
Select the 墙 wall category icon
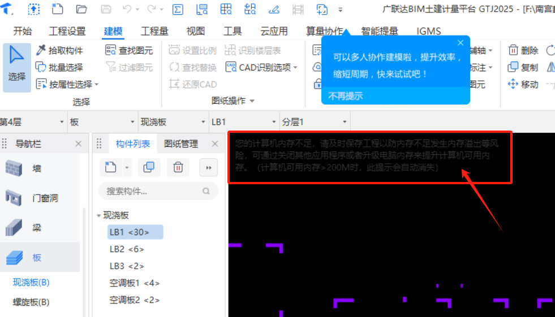click(14, 168)
